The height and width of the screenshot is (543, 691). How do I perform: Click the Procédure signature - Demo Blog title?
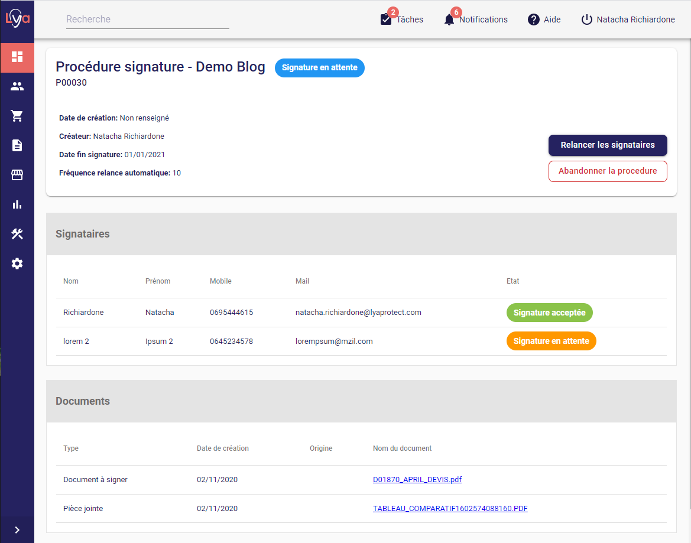pyautogui.click(x=160, y=67)
